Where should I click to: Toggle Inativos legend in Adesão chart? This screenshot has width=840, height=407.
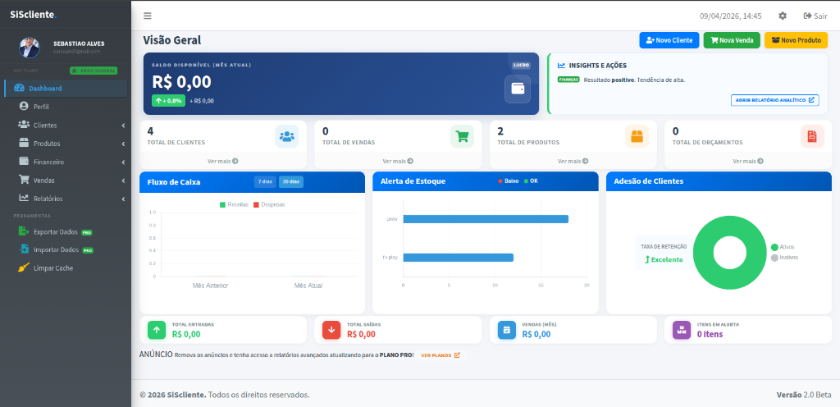point(784,258)
